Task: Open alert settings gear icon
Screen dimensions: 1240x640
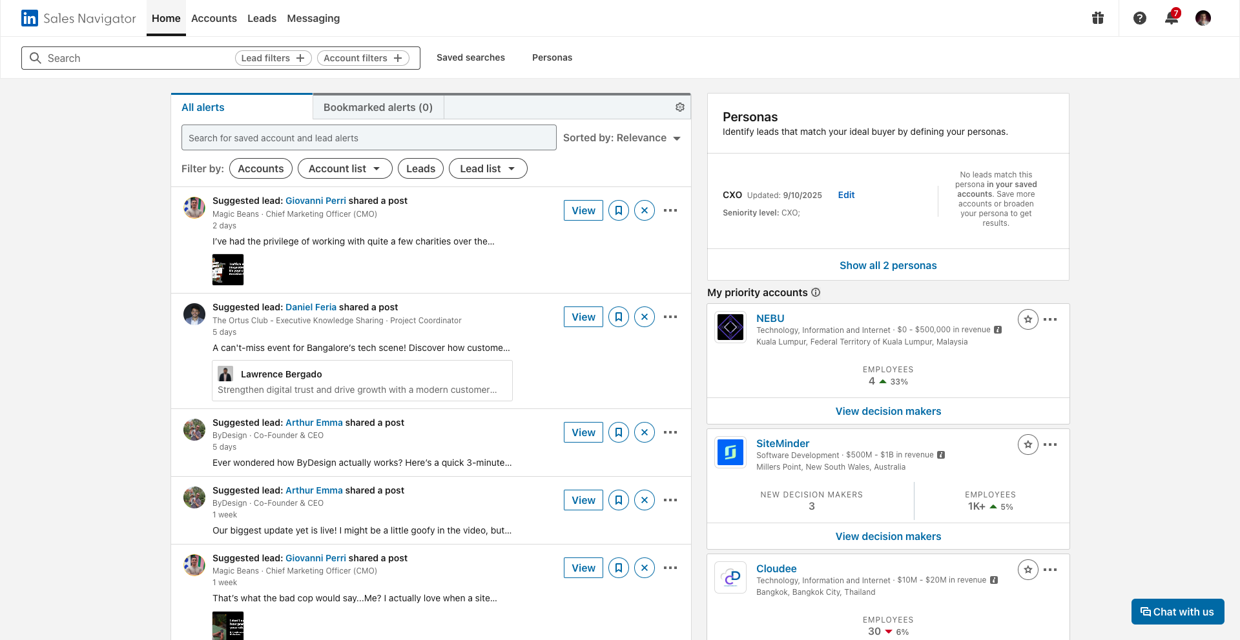Action: click(679, 107)
